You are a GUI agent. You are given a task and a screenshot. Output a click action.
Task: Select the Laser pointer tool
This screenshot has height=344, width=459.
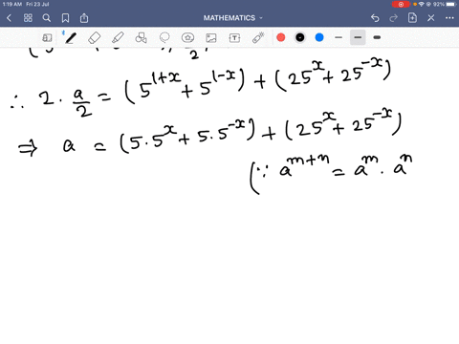tap(258, 37)
